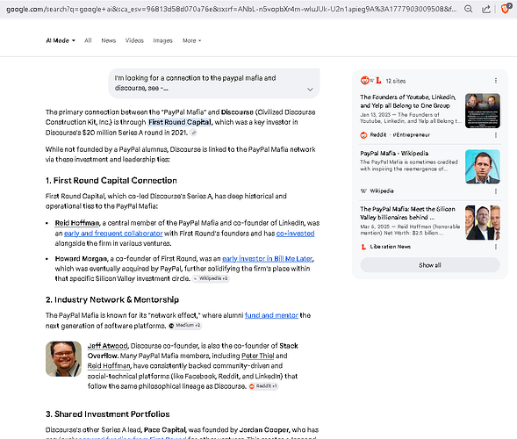Click the Jeff Atwood photo thumbnail

(63, 359)
